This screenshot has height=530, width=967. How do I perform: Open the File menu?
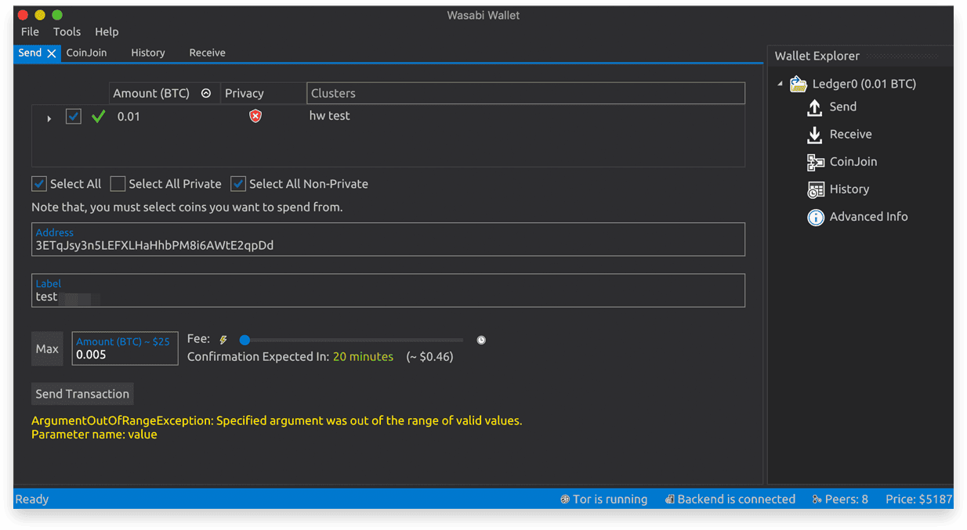[x=30, y=31]
